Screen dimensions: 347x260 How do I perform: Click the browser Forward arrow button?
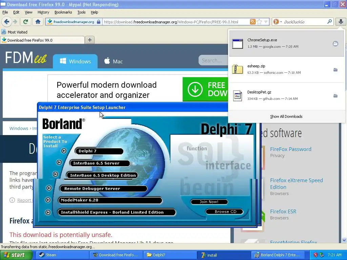(15, 22)
